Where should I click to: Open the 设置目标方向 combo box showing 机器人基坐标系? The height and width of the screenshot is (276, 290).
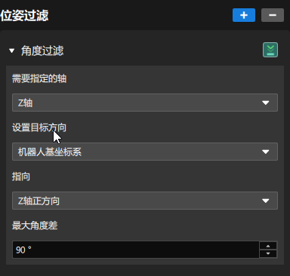pyautogui.click(x=145, y=152)
